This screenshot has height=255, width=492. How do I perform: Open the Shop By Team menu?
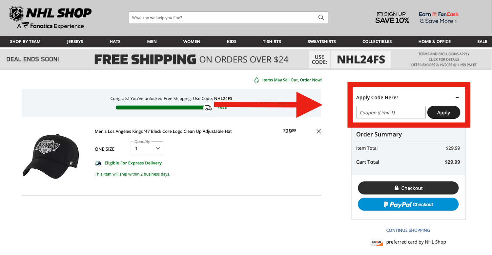[x=25, y=42]
